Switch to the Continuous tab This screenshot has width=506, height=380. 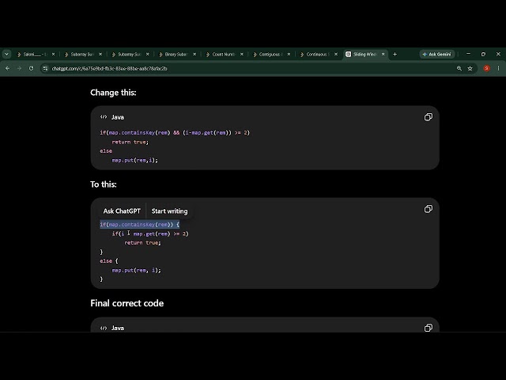click(318, 55)
